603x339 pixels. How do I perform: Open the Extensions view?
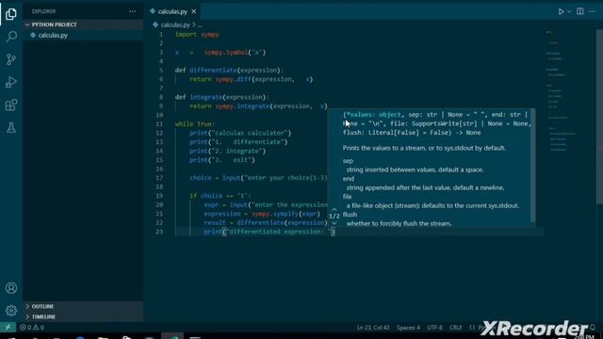tap(11, 105)
